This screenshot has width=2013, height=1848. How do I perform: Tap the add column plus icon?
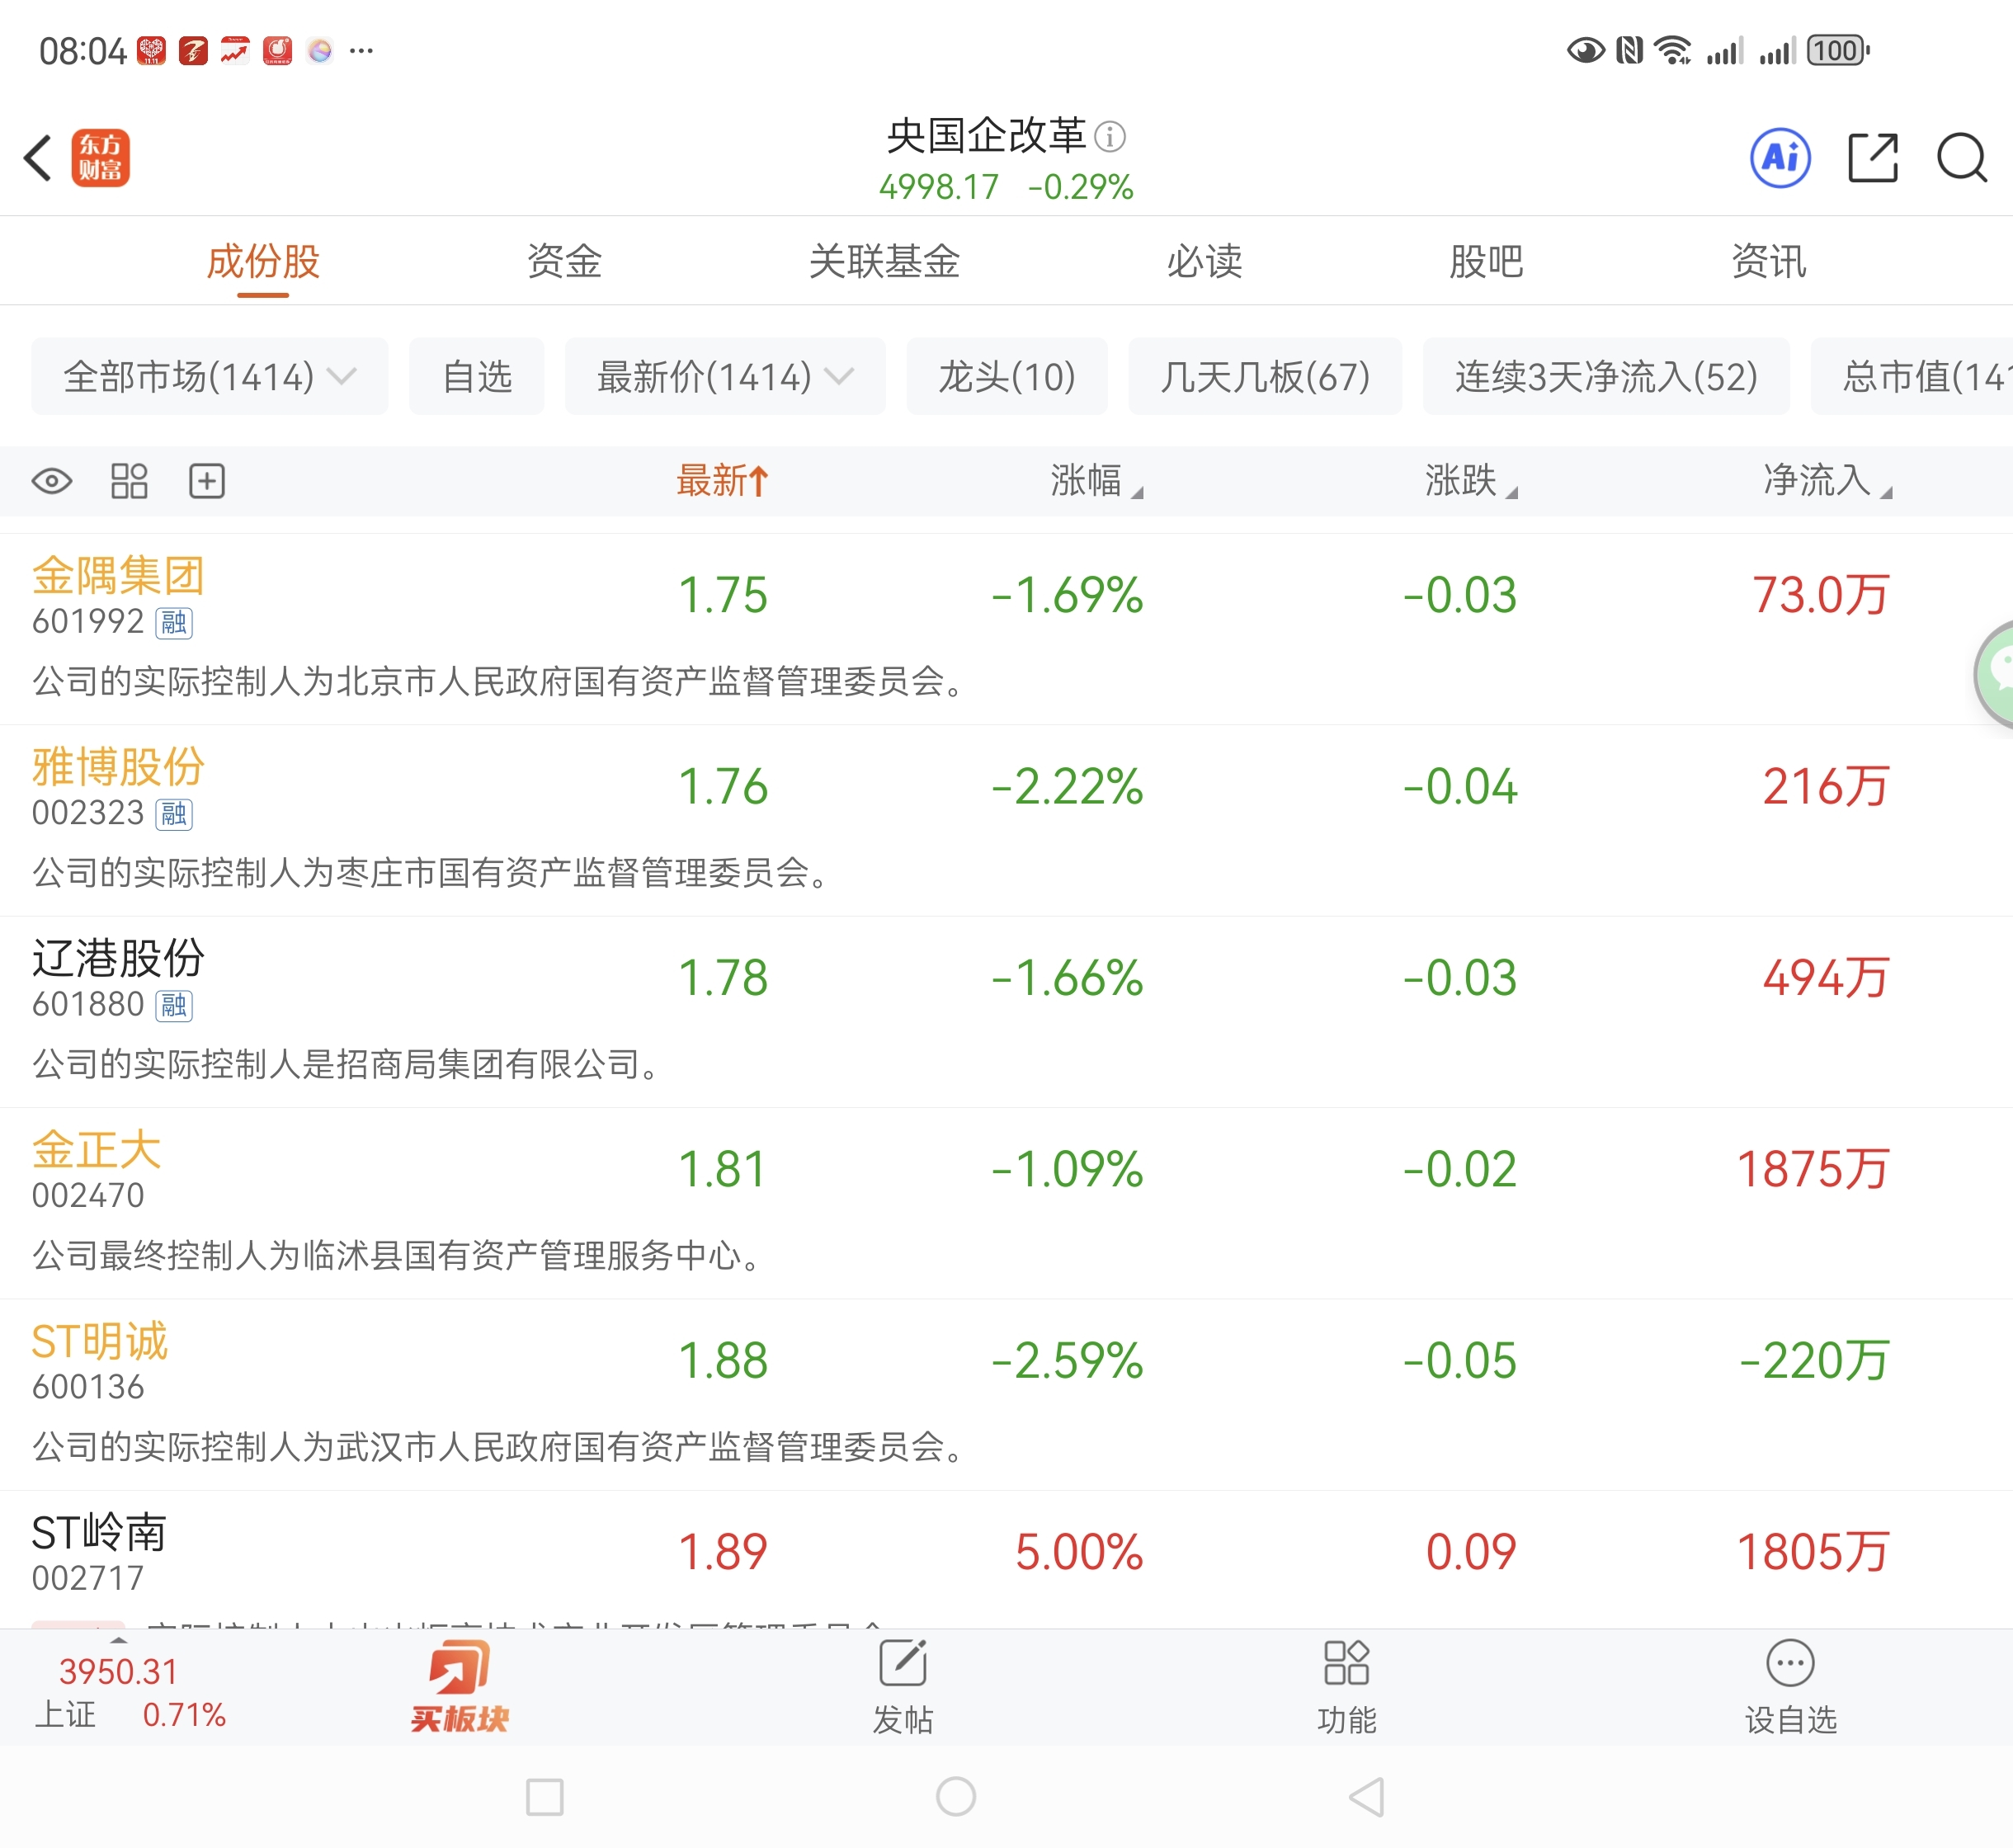click(207, 481)
